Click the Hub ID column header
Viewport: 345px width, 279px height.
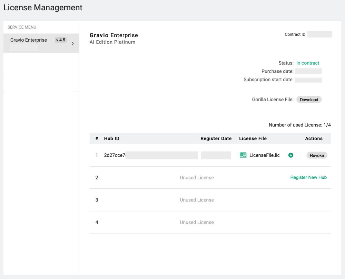click(112, 138)
